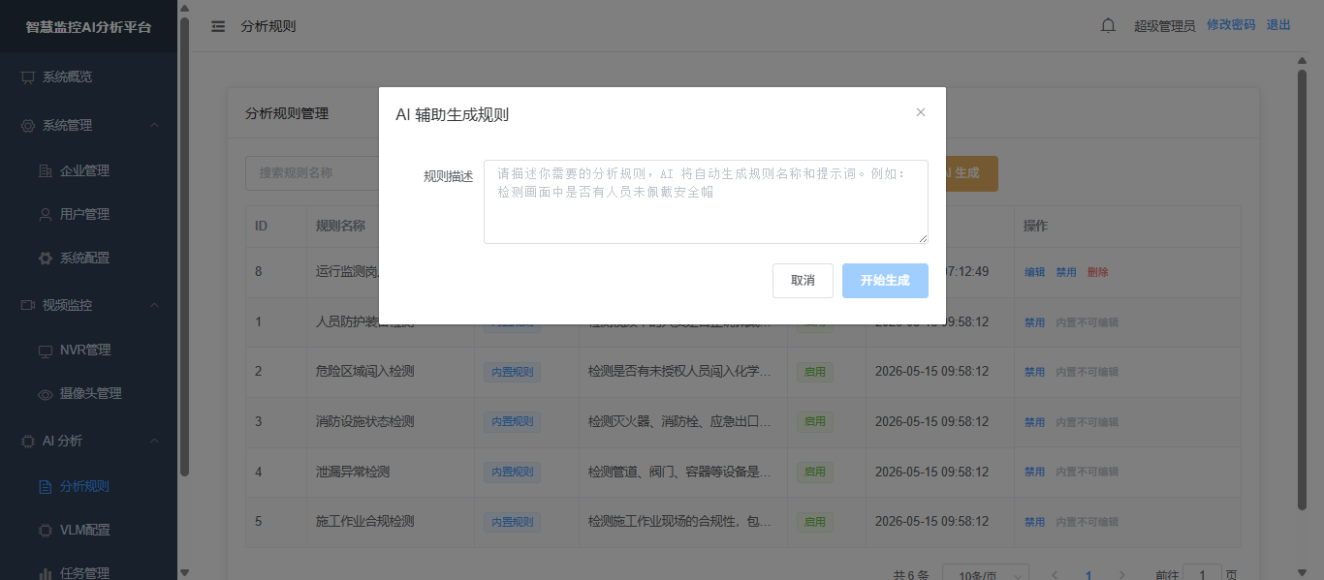
Task: Click the 任务管理 bar chart icon
Action: 46,573
